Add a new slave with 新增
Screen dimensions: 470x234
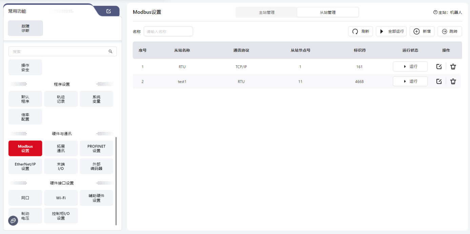(422, 32)
